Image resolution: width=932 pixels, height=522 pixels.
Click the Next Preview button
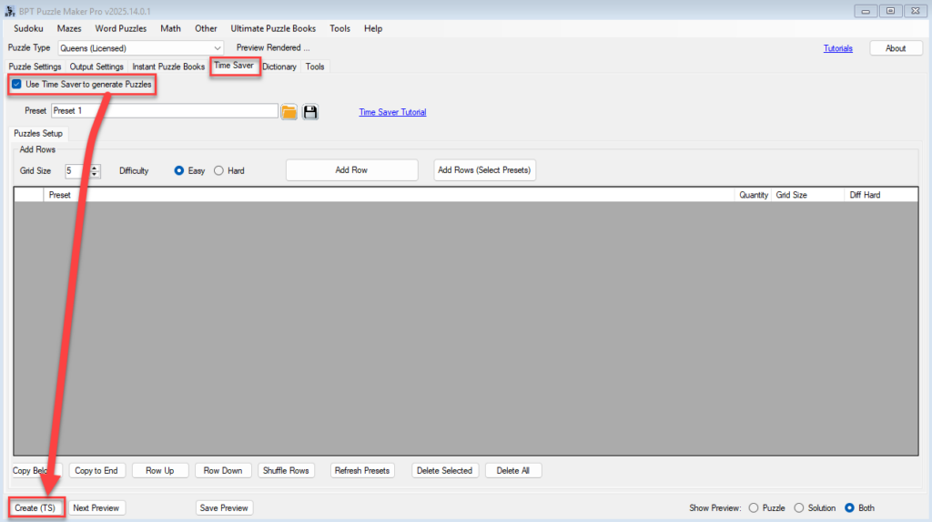point(96,507)
